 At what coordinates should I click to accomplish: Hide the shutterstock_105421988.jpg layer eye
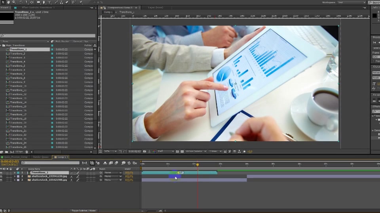coord(2,180)
